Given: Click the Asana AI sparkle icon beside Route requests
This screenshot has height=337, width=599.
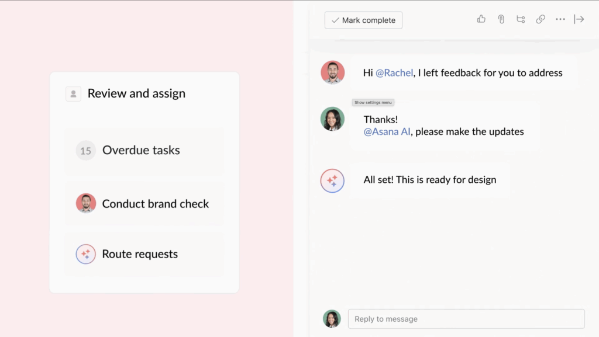Looking at the screenshot, I should click(85, 254).
